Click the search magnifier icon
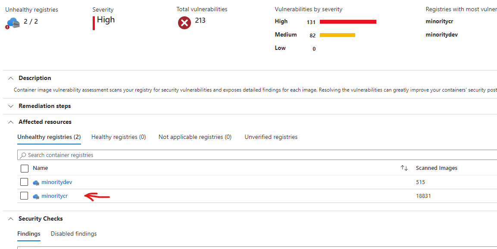The width and height of the screenshot is (497, 249). click(23, 155)
